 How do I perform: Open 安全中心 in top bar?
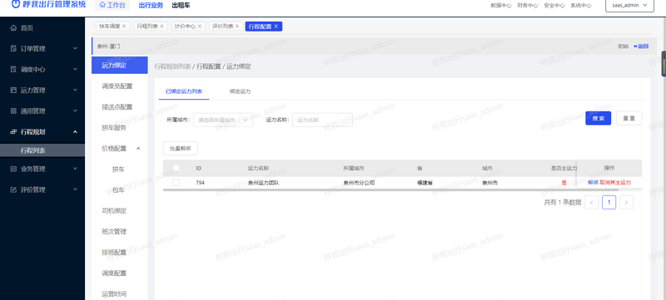[x=554, y=6]
